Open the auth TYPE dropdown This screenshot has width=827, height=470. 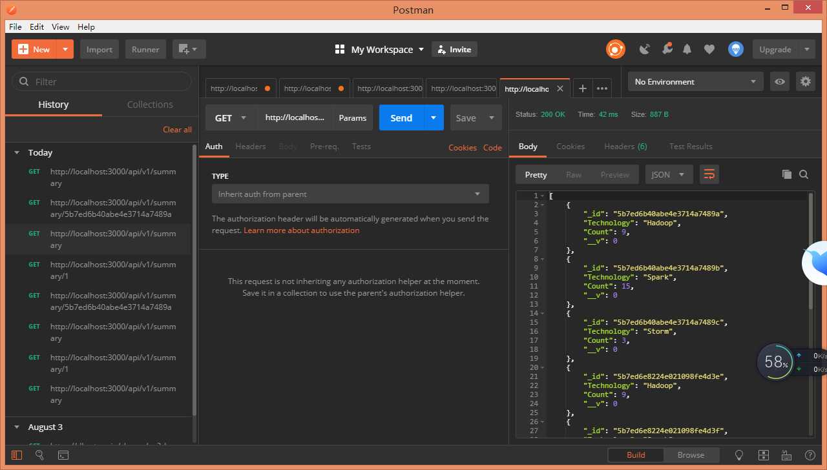pyautogui.click(x=350, y=194)
